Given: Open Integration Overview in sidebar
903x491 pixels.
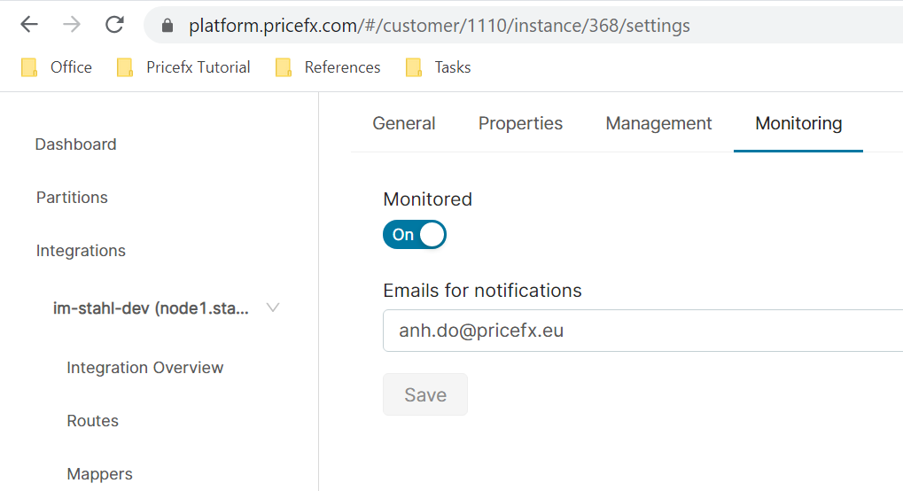Looking at the screenshot, I should pos(144,368).
